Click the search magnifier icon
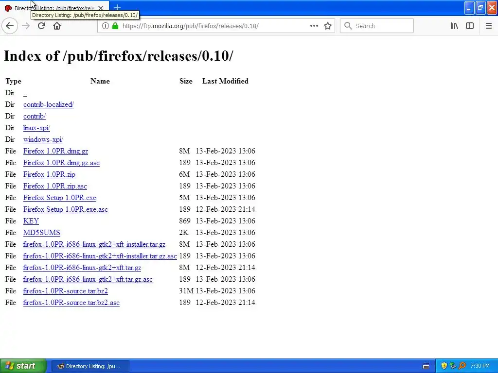 348,26
